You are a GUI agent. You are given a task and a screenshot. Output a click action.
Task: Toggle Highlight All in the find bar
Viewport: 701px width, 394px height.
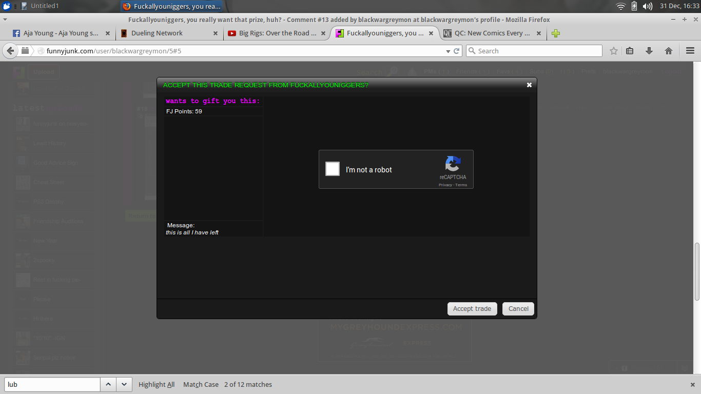[x=157, y=384]
